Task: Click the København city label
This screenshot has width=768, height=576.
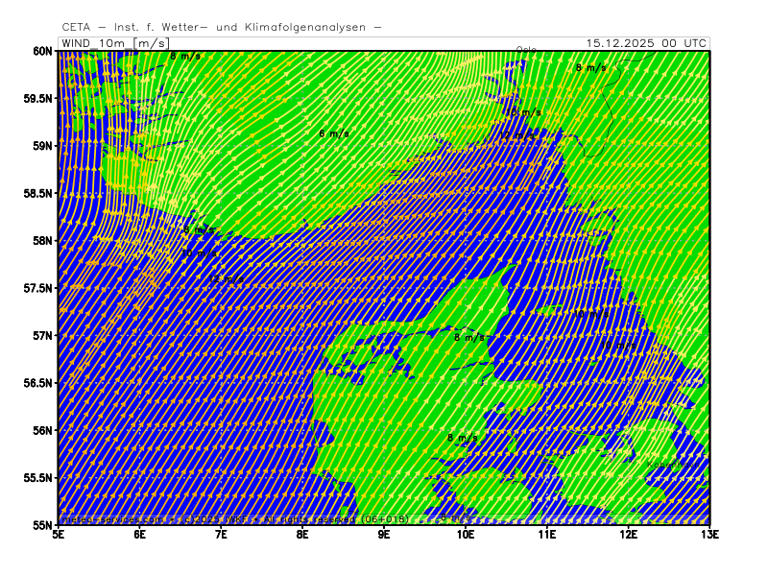Action: pyautogui.click(x=672, y=465)
